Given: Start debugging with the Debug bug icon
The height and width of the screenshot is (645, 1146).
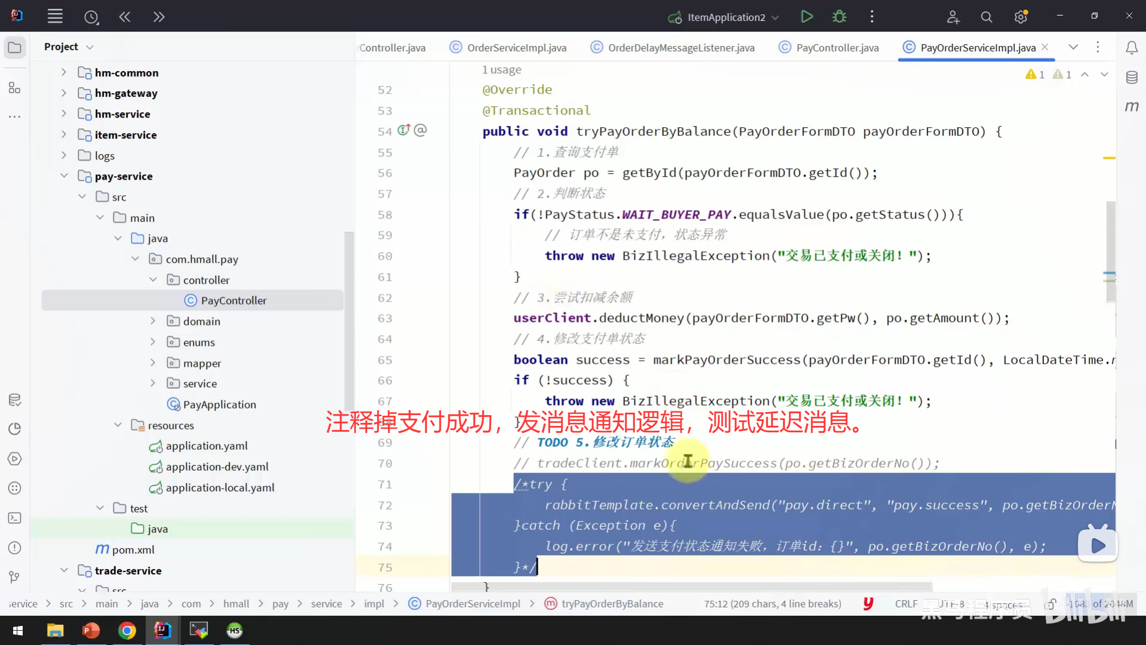Looking at the screenshot, I should [839, 17].
